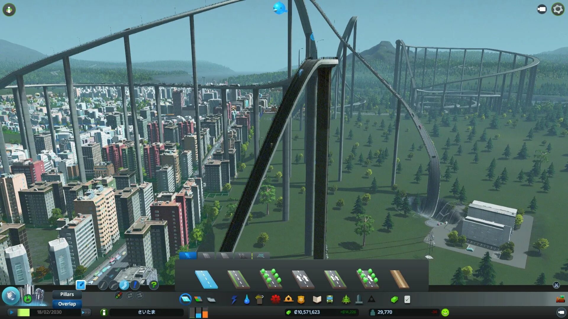The image size is (568, 319).
Task: Open the Public Transport menu
Action: coord(330,300)
